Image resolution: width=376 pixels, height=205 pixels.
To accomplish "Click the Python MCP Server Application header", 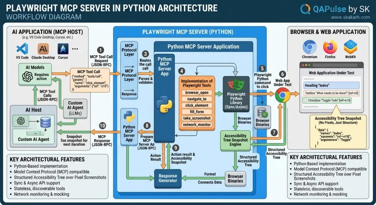I will coord(203,47).
